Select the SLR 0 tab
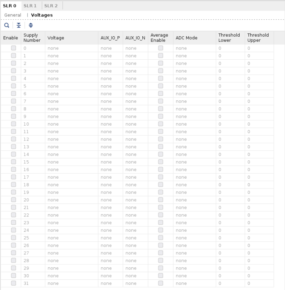 coord(10,6)
